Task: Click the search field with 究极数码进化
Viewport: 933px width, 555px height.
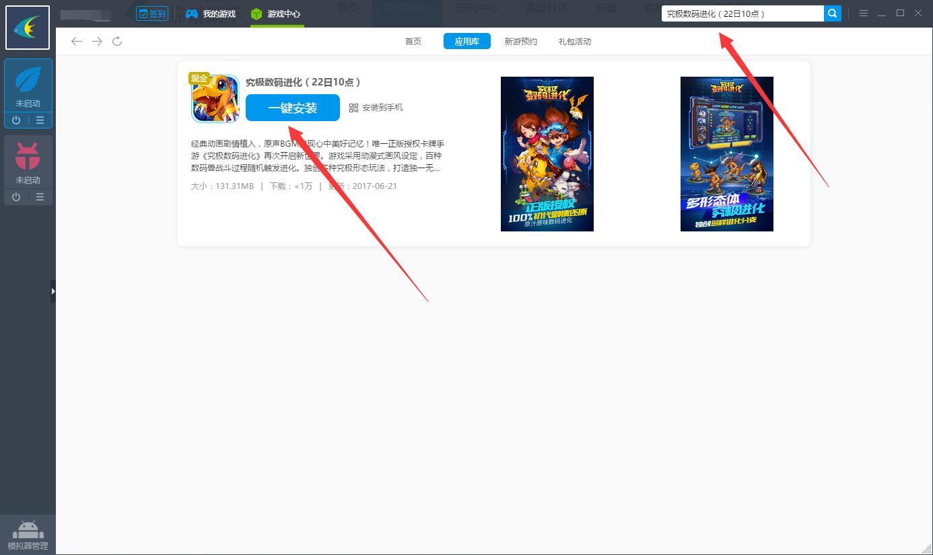Action: click(742, 13)
